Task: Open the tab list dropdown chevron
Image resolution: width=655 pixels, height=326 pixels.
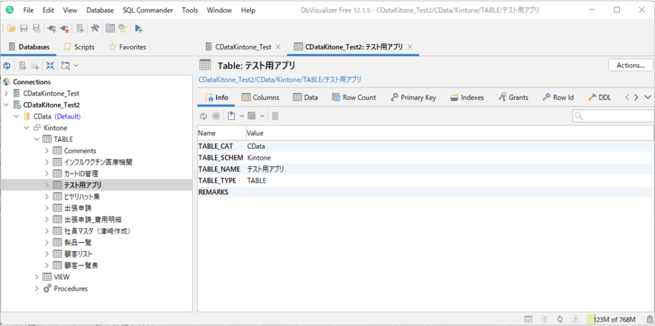Action: (x=648, y=97)
